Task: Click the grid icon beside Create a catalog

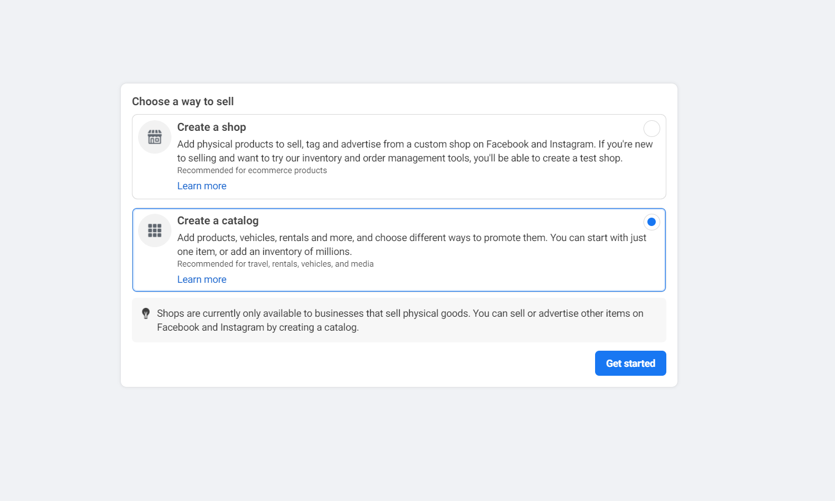Action: (155, 230)
